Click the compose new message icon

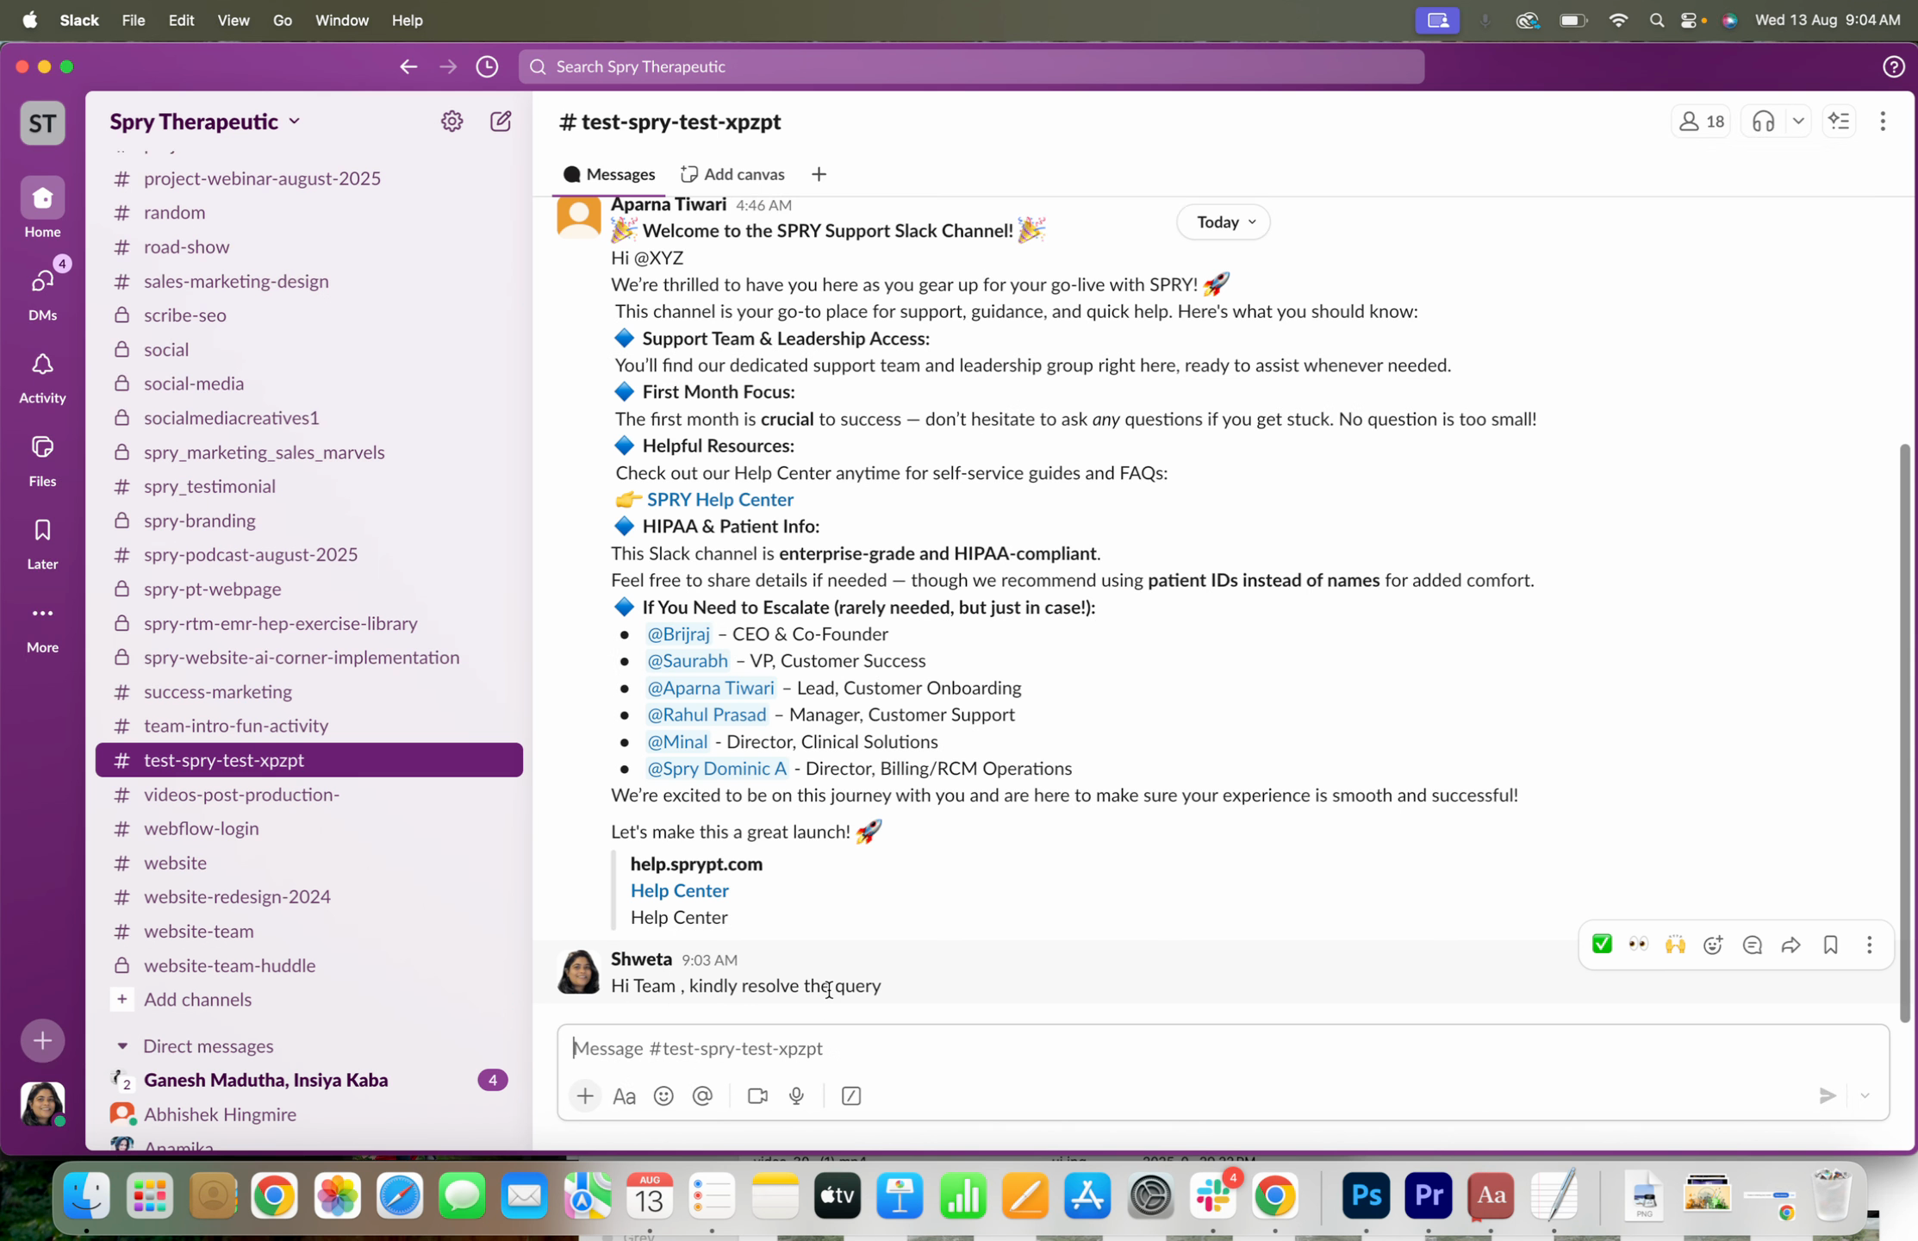coord(501,122)
